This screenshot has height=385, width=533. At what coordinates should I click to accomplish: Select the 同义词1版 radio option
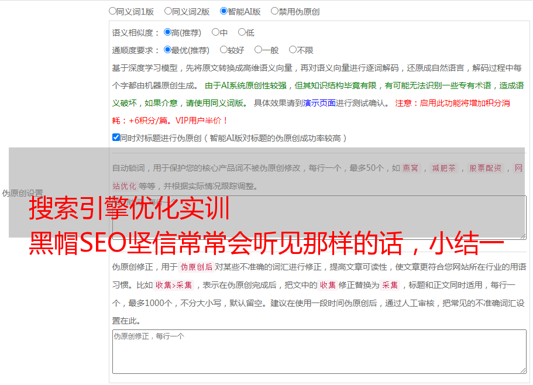coord(112,11)
